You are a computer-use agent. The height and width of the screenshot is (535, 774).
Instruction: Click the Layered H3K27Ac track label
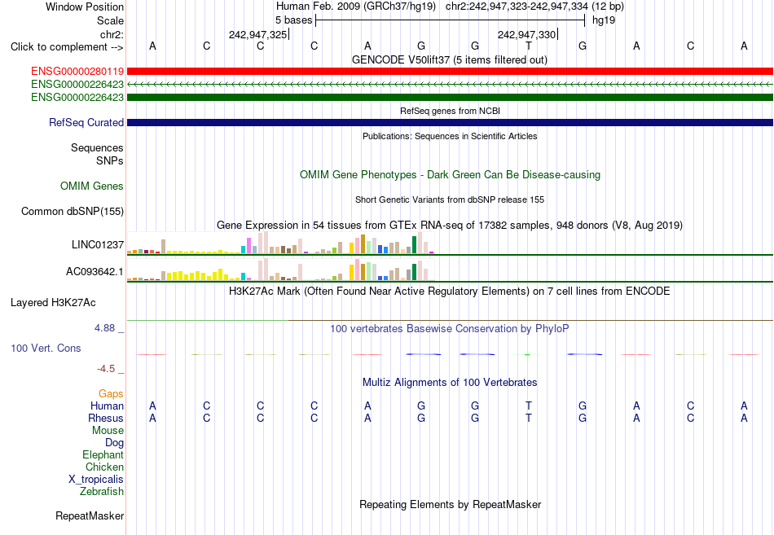pyautogui.click(x=53, y=303)
